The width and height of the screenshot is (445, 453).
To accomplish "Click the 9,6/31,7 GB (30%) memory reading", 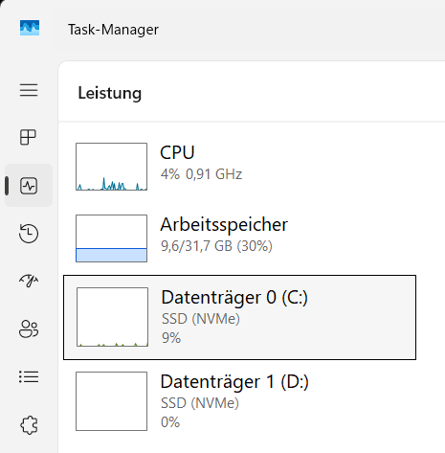I will tap(216, 246).
